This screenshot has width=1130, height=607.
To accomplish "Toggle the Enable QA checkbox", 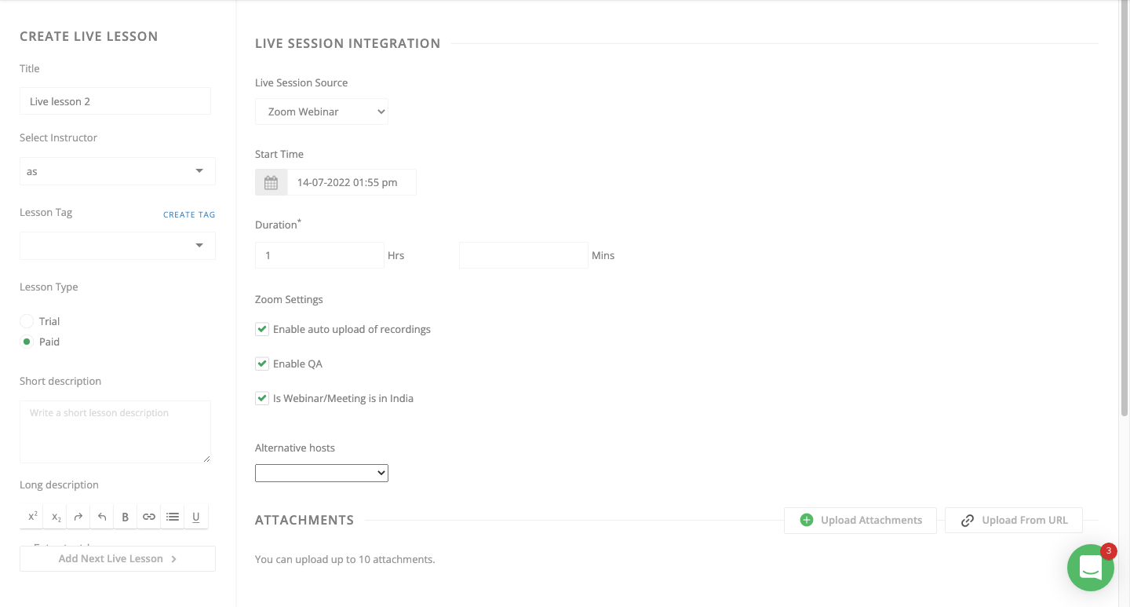I will tap(262, 364).
